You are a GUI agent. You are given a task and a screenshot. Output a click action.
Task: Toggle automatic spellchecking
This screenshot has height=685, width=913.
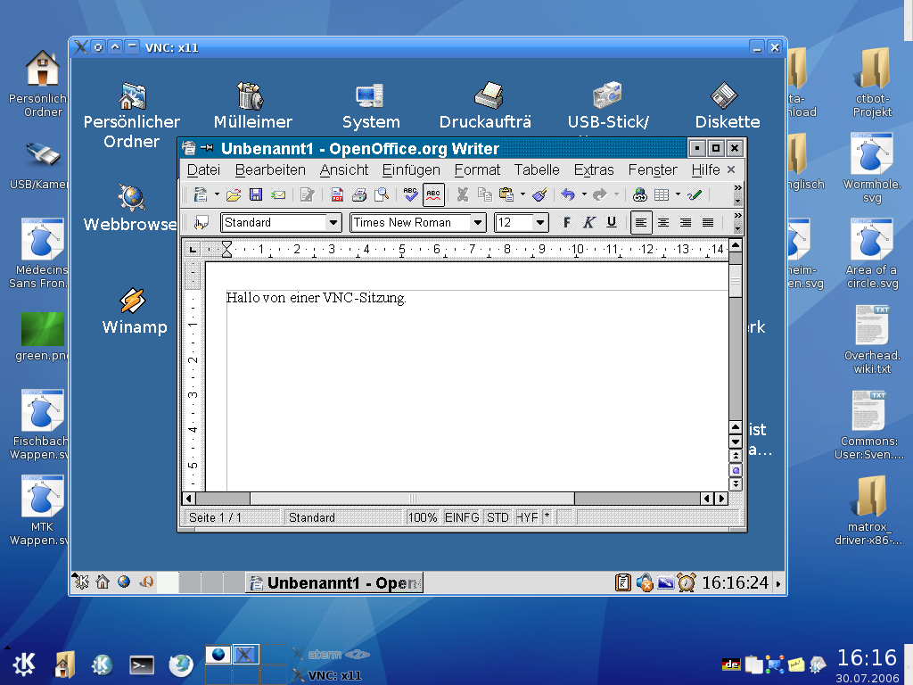tap(433, 194)
